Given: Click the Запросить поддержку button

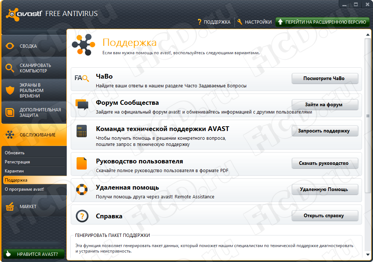Looking at the screenshot, I should (x=325, y=131).
